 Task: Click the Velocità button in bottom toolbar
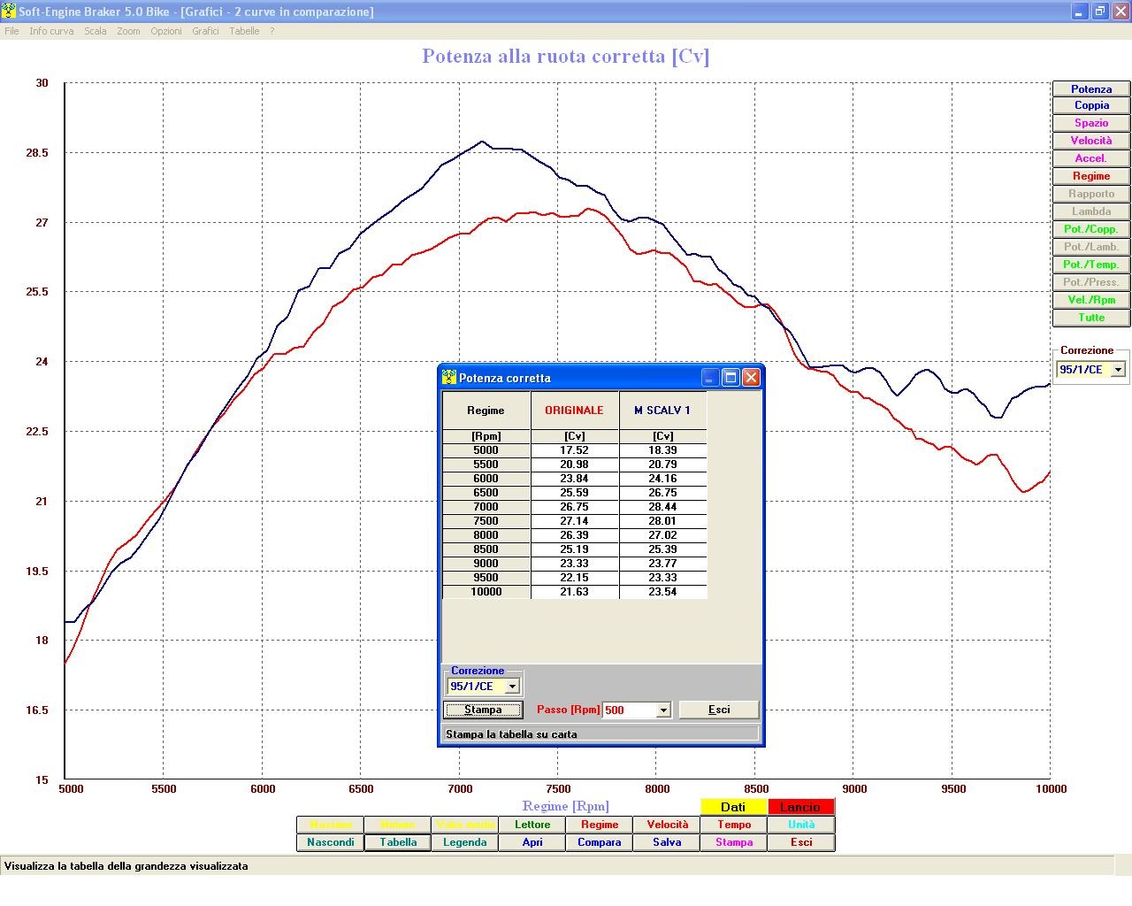pyautogui.click(x=667, y=825)
